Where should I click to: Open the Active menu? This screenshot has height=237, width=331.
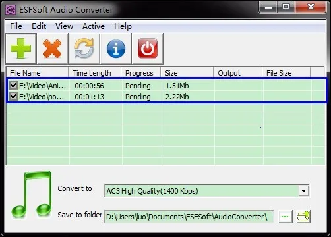tap(94, 26)
